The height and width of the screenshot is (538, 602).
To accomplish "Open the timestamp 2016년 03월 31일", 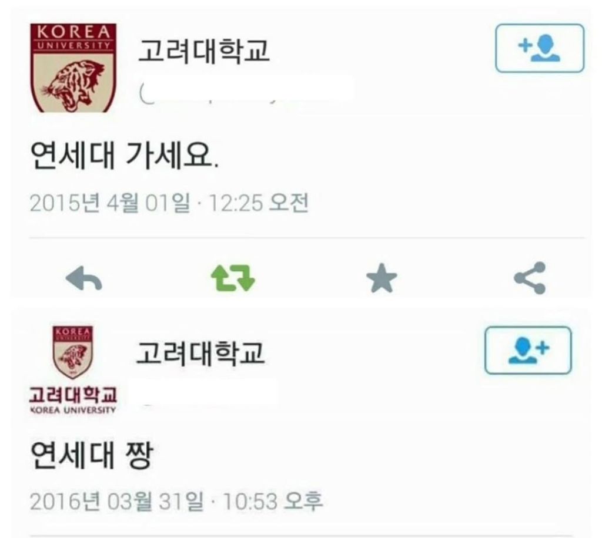I will 117,501.
